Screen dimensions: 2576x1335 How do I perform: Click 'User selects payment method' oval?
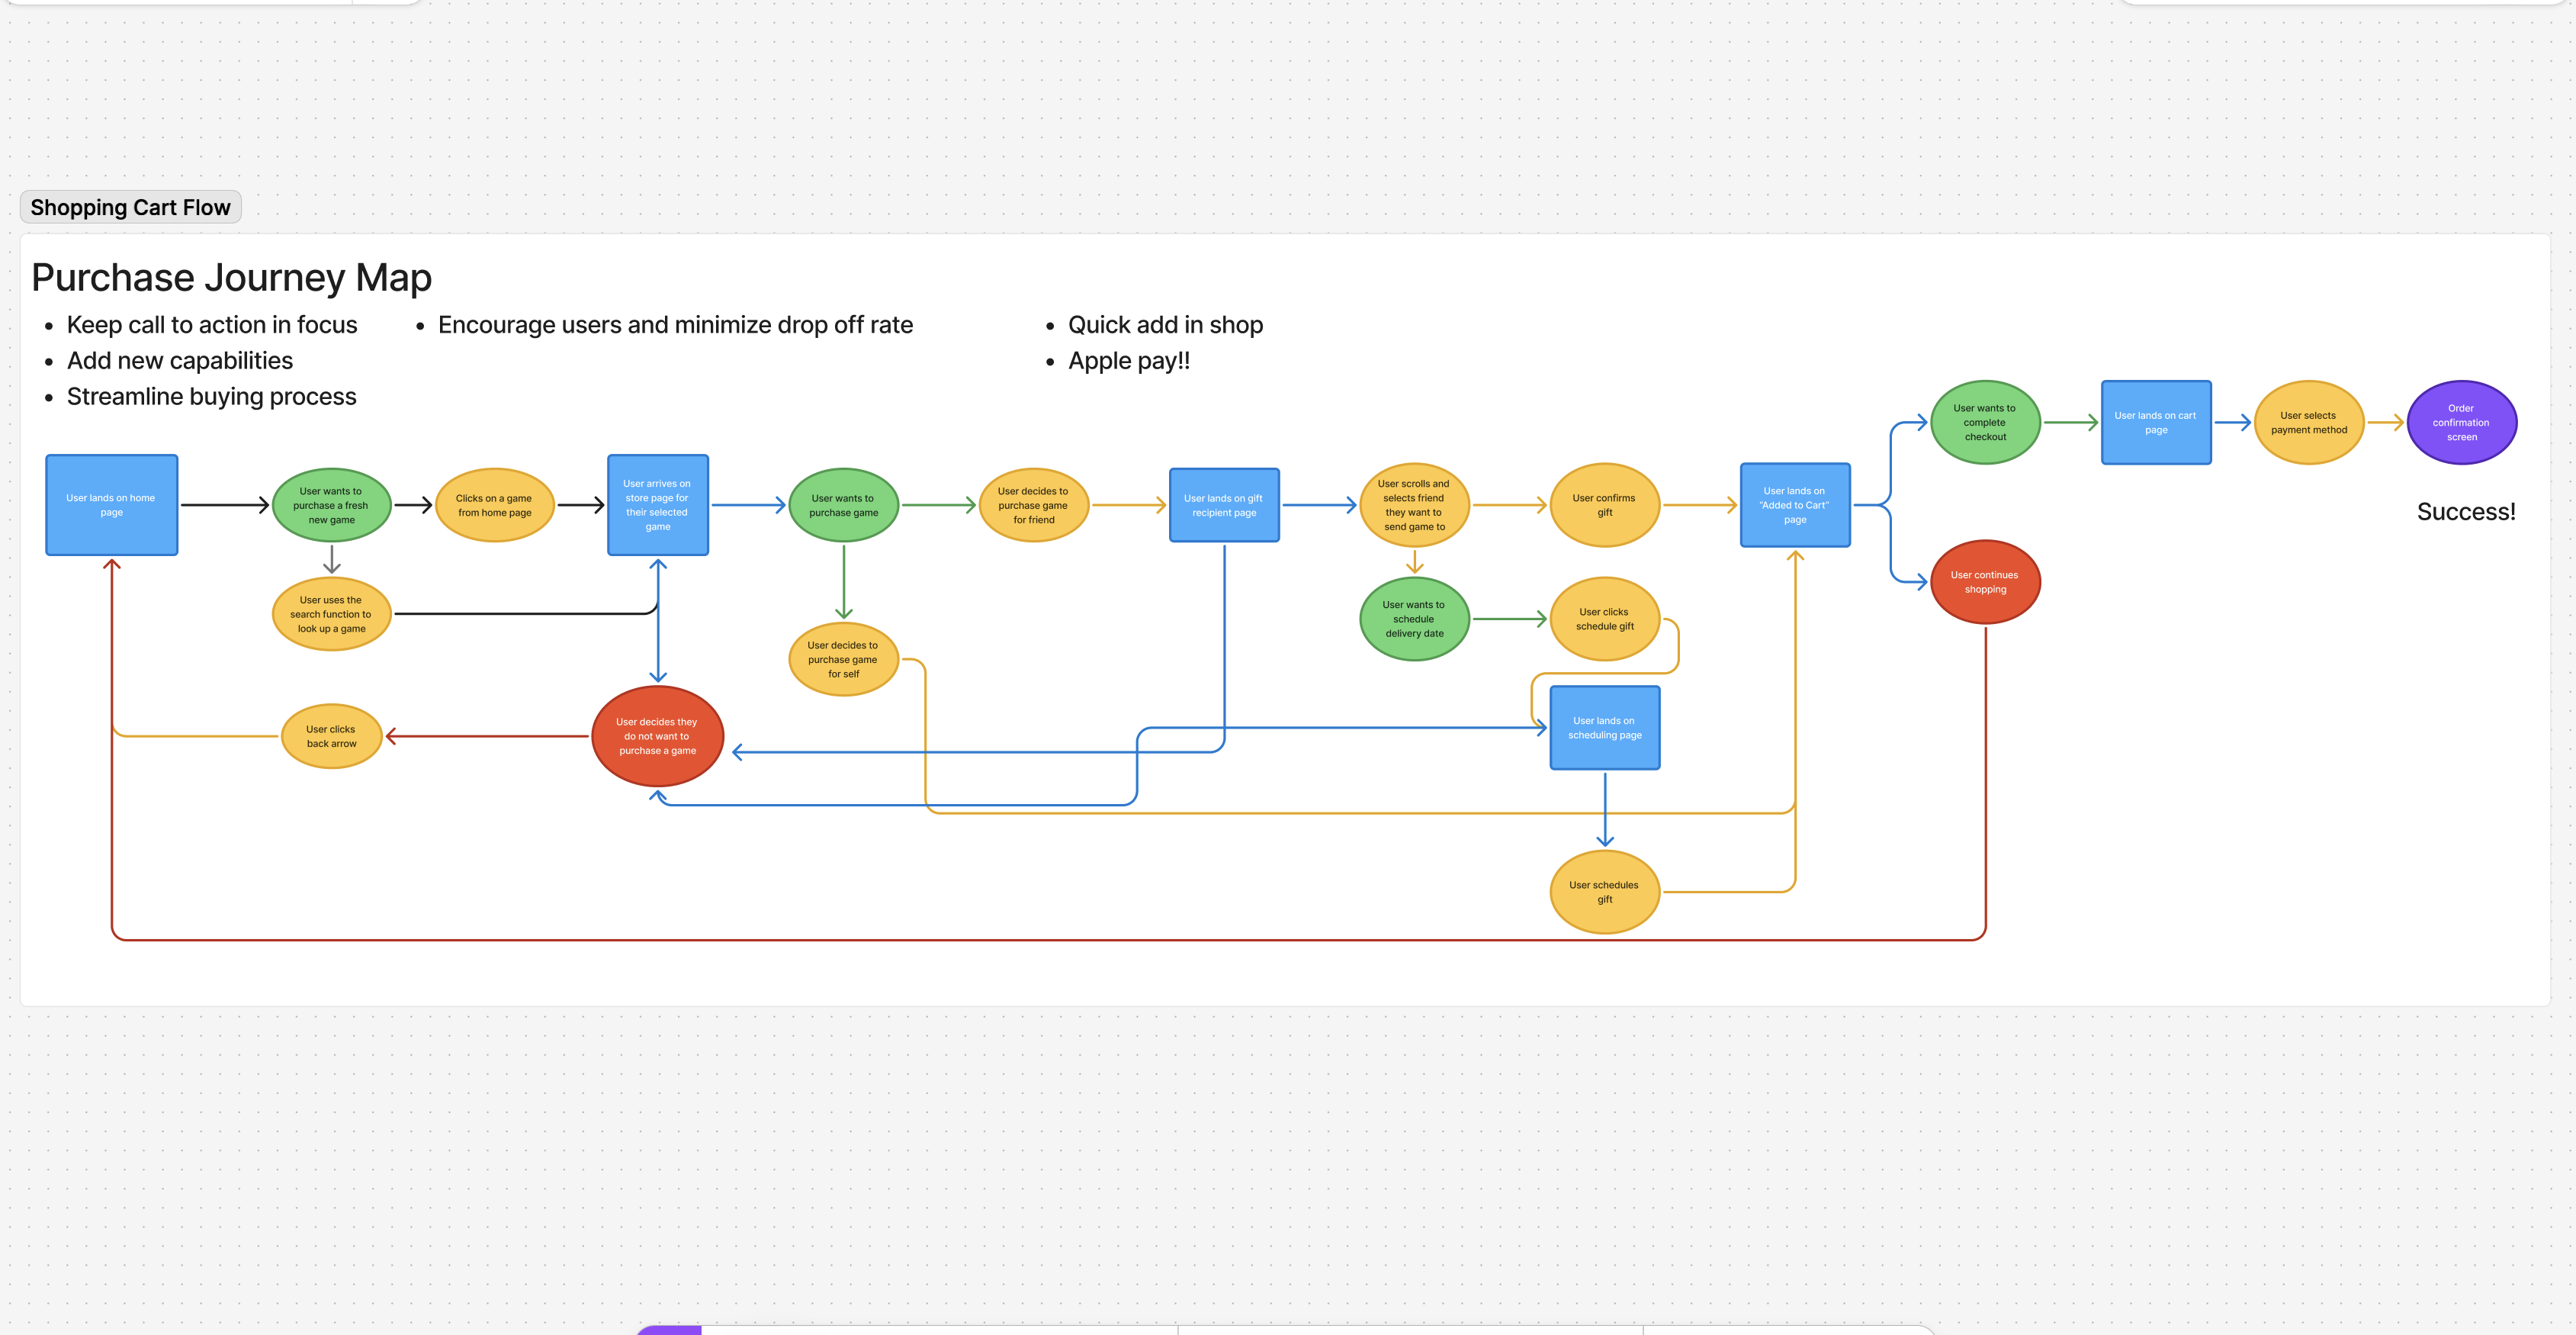[2309, 422]
